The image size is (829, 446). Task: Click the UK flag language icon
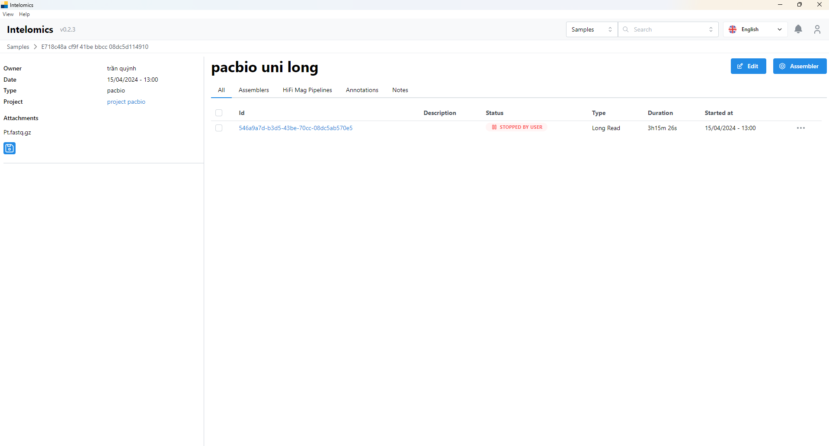[x=733, y=29]
